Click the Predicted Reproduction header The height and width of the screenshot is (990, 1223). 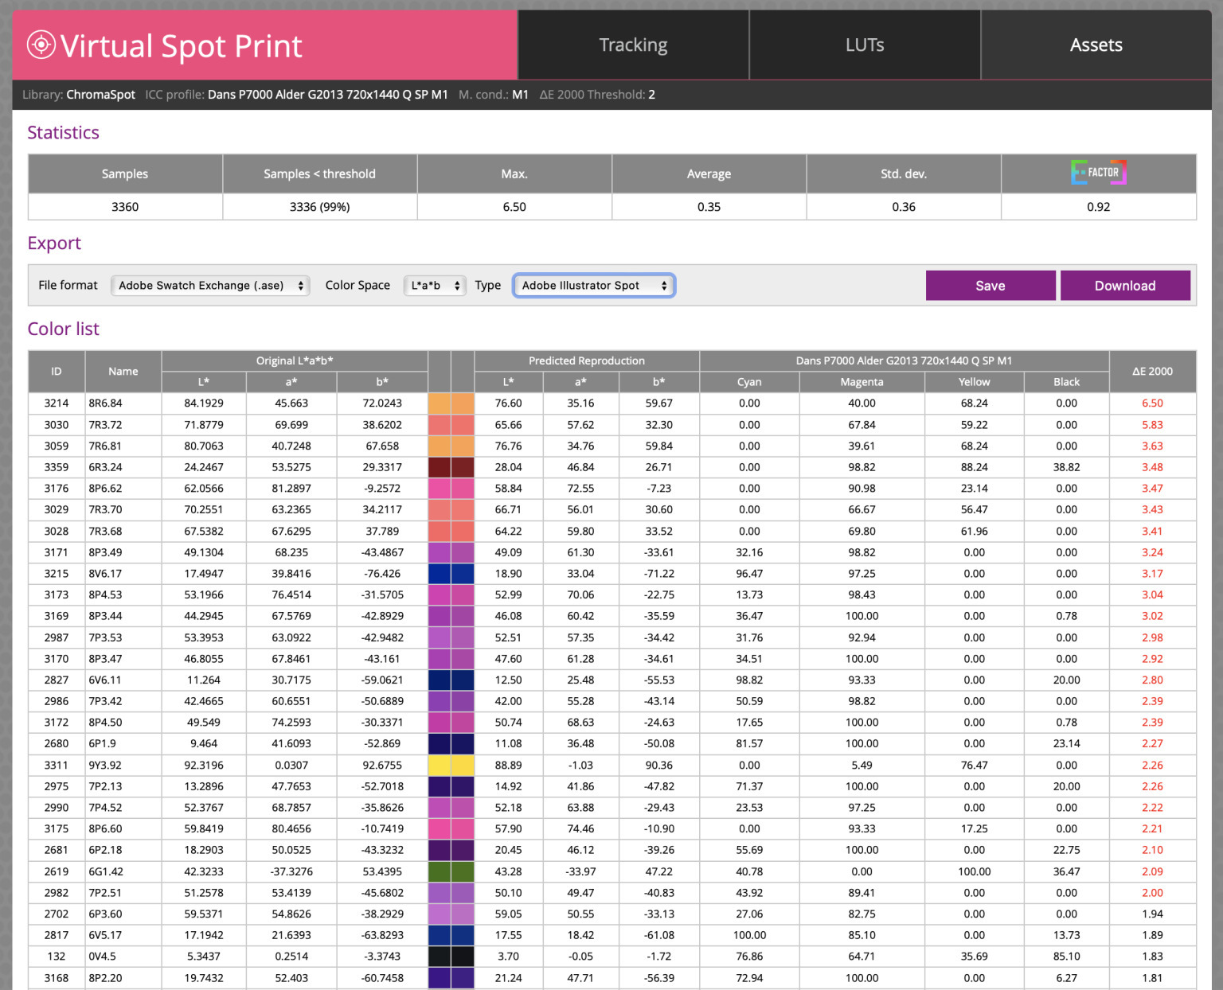[587, 361]
